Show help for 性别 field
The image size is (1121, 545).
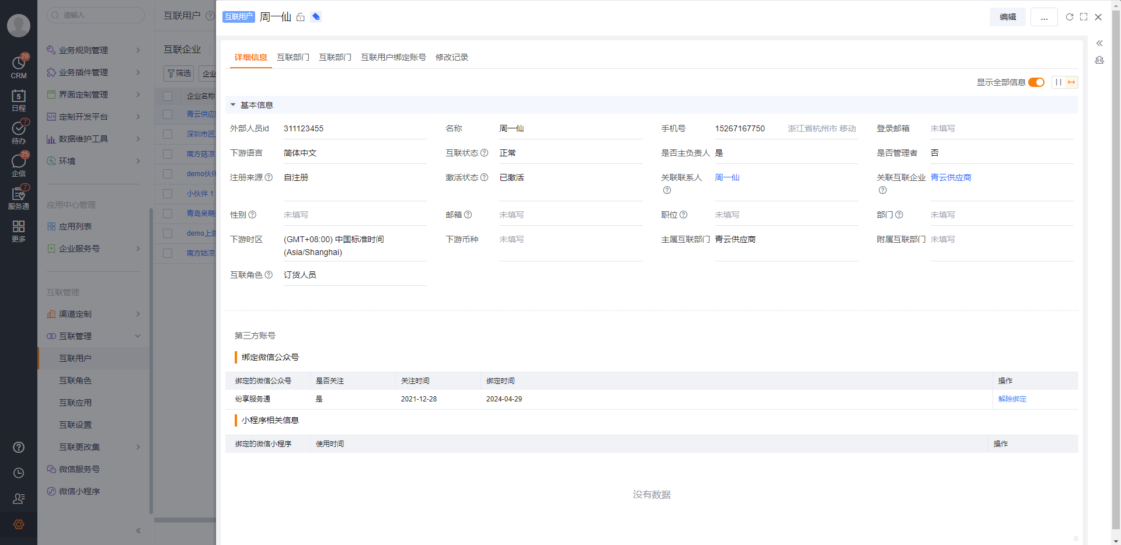[252, 215]
